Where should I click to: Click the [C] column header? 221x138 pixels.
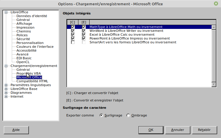(72, 22)
